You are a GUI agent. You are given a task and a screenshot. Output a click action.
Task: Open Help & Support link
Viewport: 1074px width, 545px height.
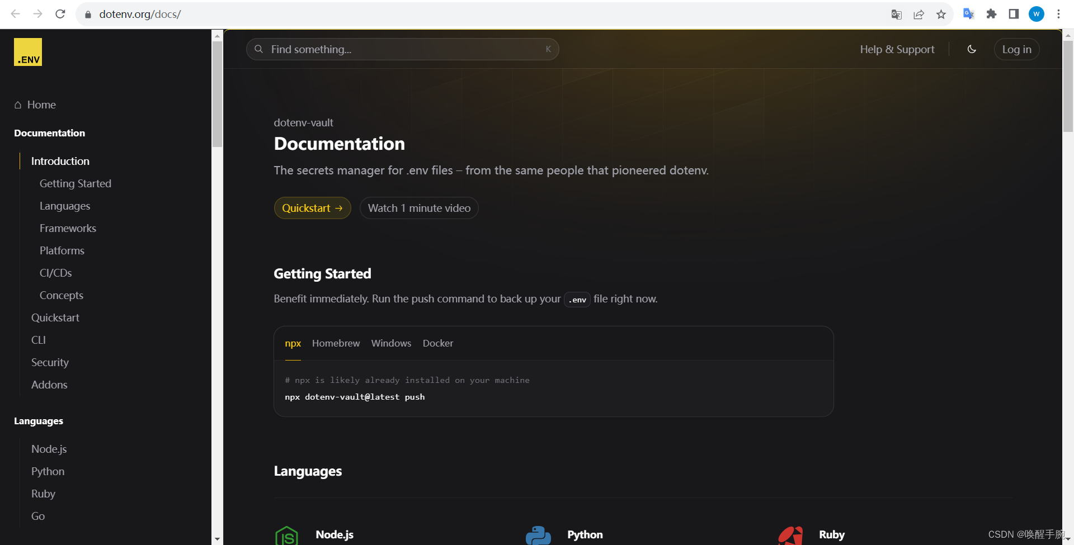click(897, 49)
